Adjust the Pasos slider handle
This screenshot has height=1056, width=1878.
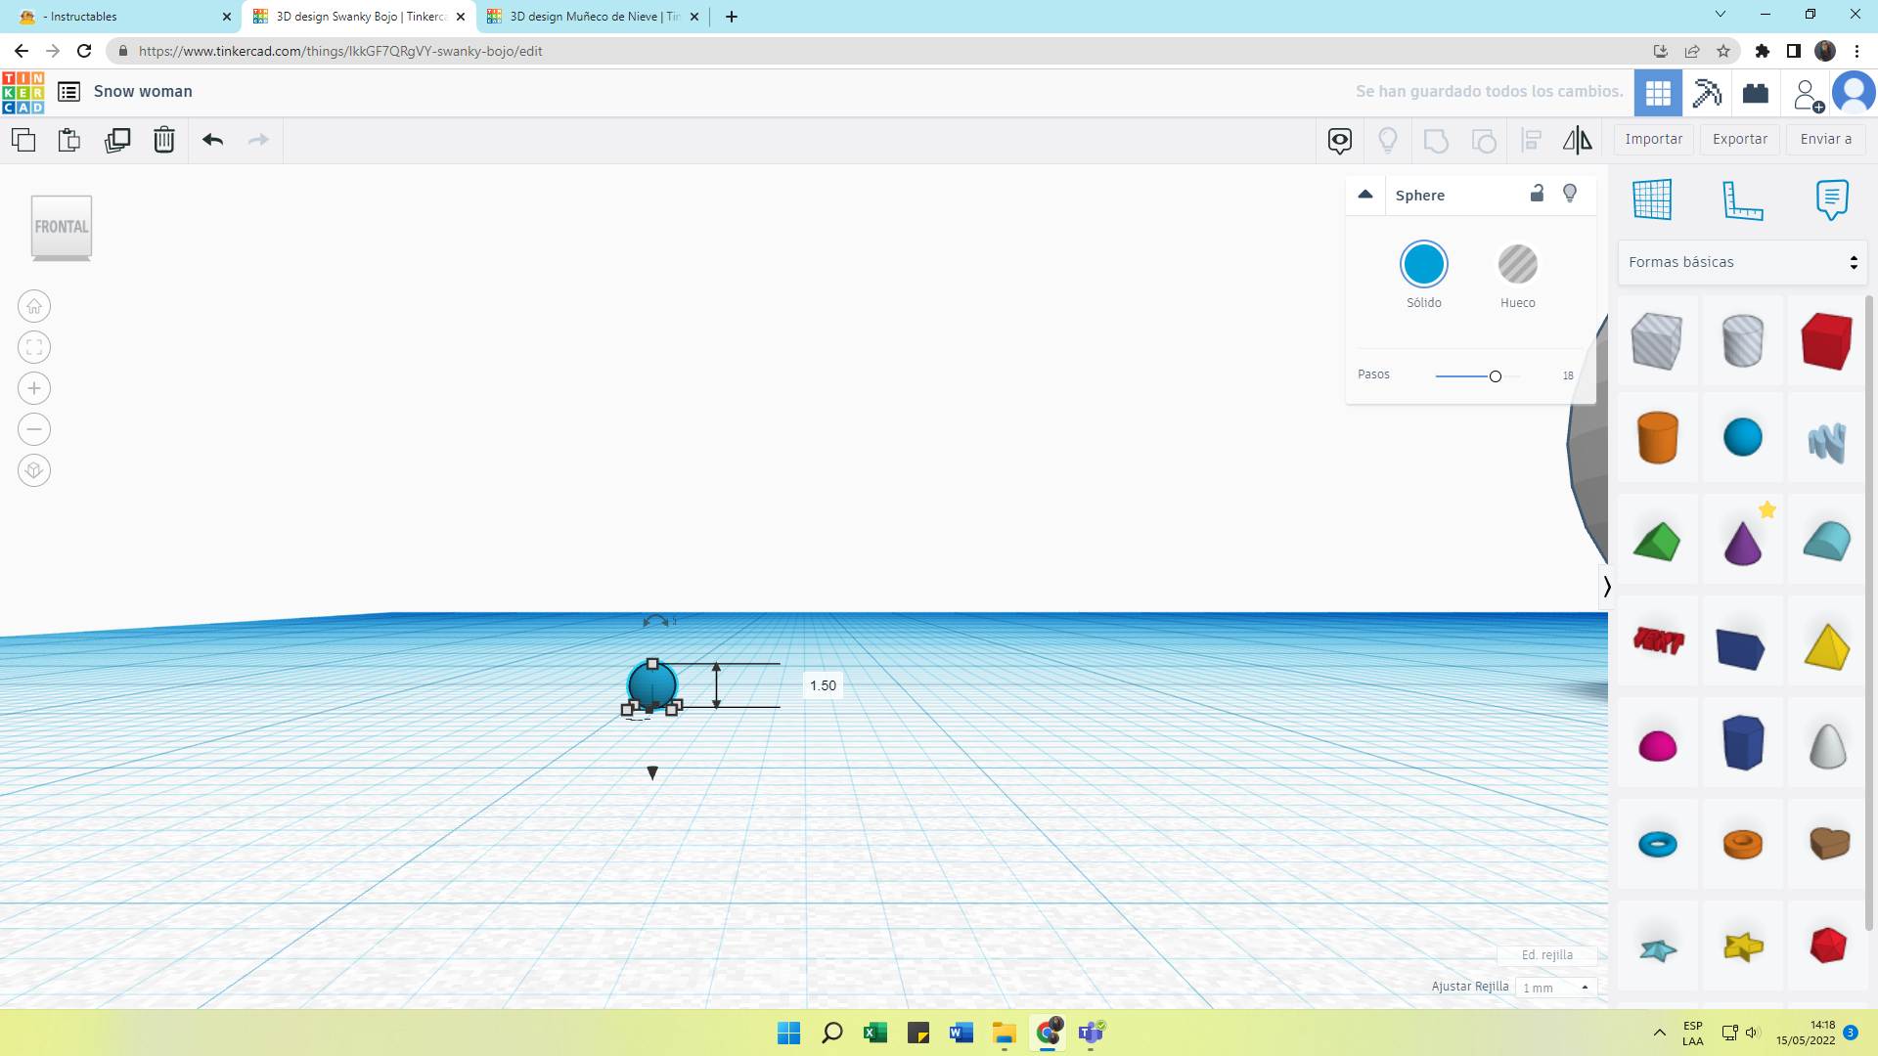(x=1495, y=376)
